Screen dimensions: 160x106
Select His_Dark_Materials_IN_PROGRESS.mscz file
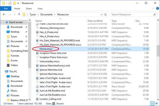coord(60,45)
